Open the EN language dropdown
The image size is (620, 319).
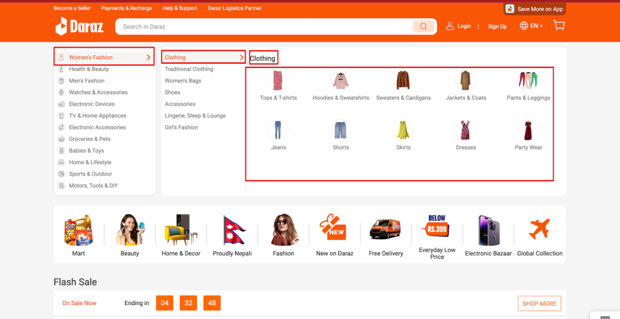(531, 26)
